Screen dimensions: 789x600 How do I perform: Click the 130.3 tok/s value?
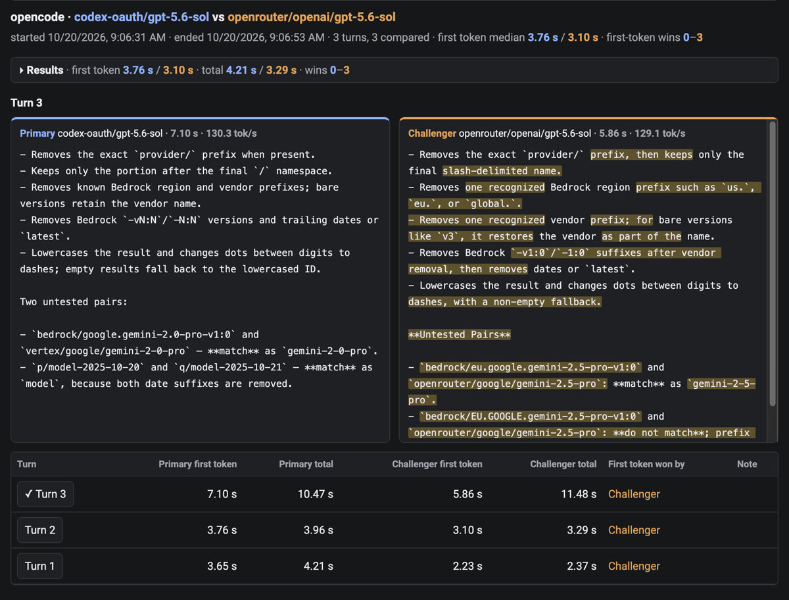coord(230,133)
